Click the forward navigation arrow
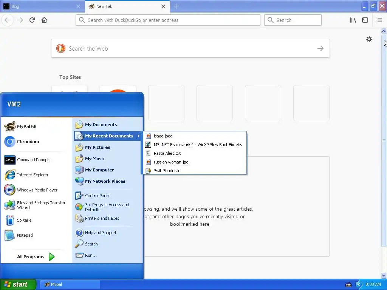This screenshot has height=290, width=387. click(x=20, y=20)
